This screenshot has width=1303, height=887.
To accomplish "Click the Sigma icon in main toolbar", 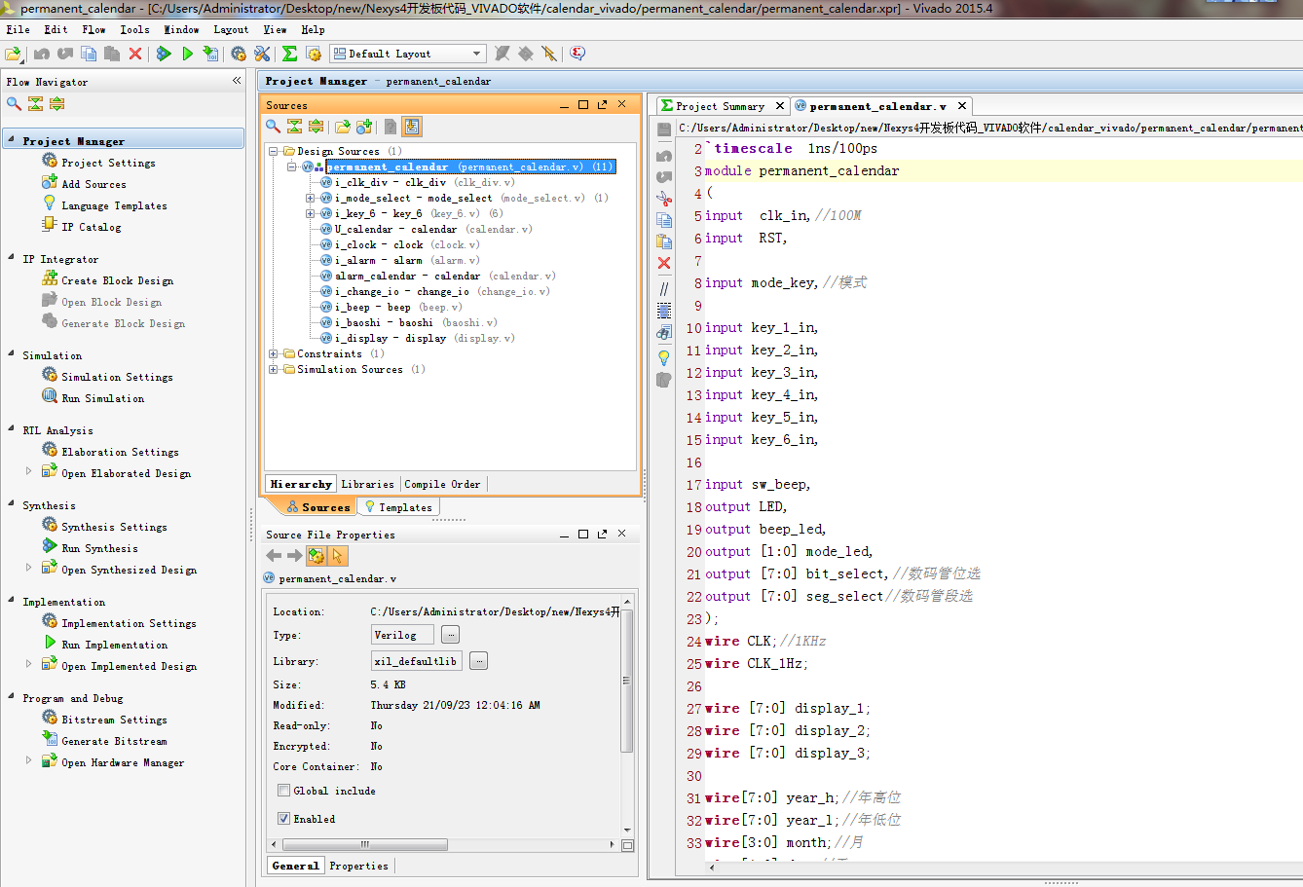I will [x=289, y=54].
